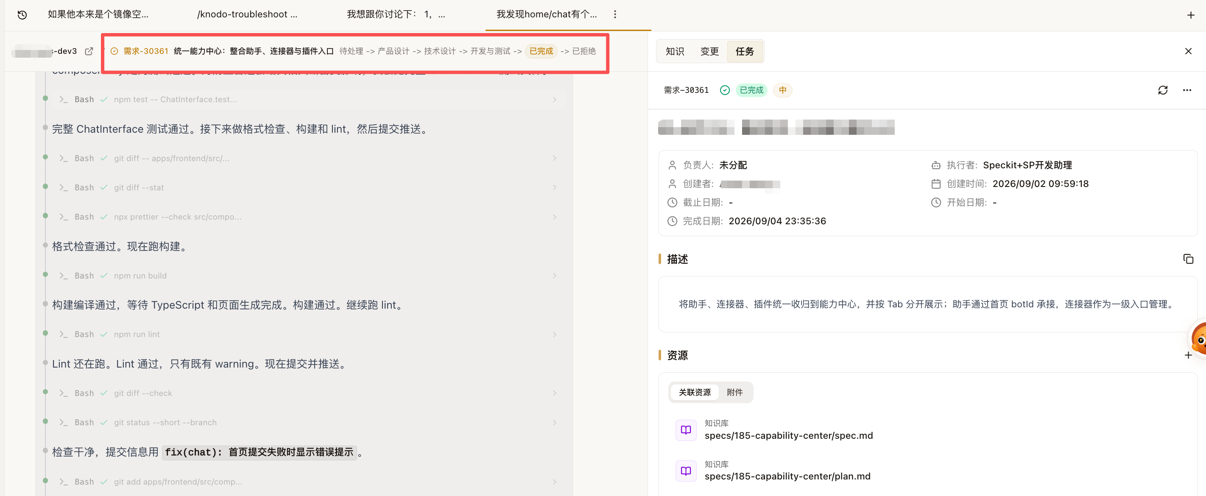Screen dimensions: 1206x496
Task: Click the Speckit+SP开发助理 executor value
Action: (x=1027, y=165)
